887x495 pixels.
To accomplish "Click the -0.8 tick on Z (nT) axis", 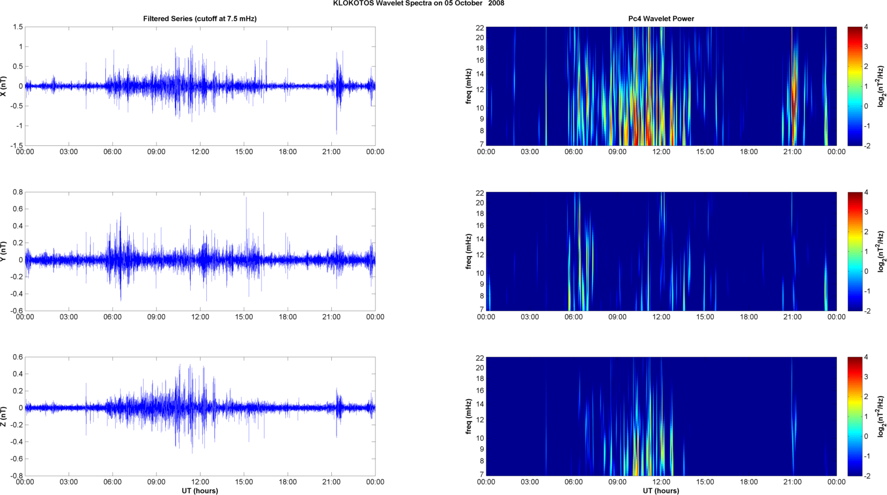I will pyautogui.click(x=16, y=476).
